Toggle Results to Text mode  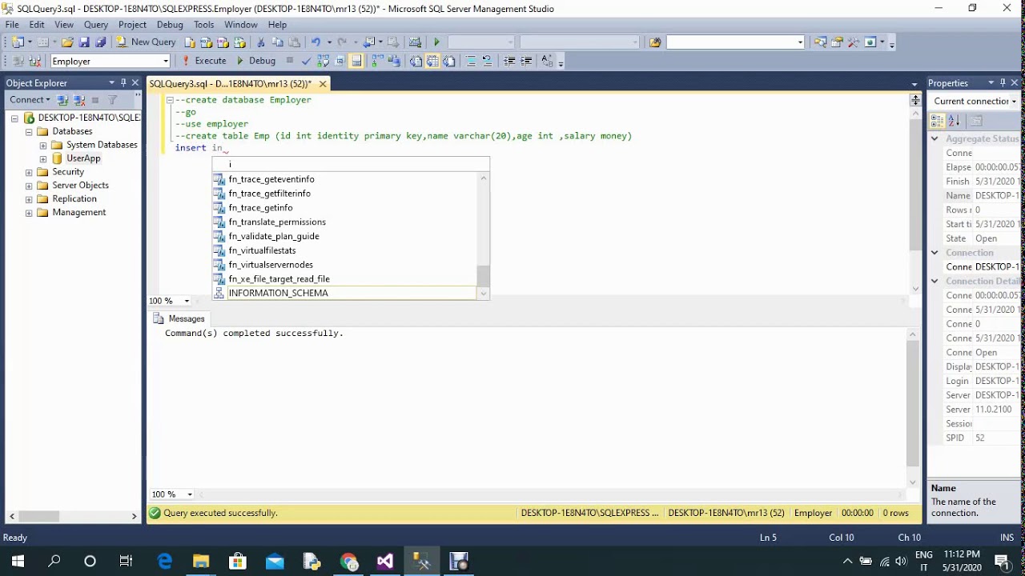[x=416, y=61]
